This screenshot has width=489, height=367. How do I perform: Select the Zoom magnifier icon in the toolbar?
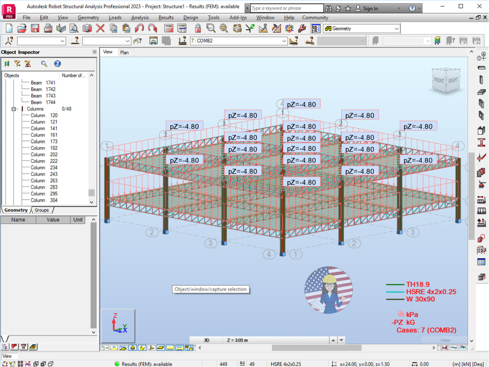click(x=211, y=28)
